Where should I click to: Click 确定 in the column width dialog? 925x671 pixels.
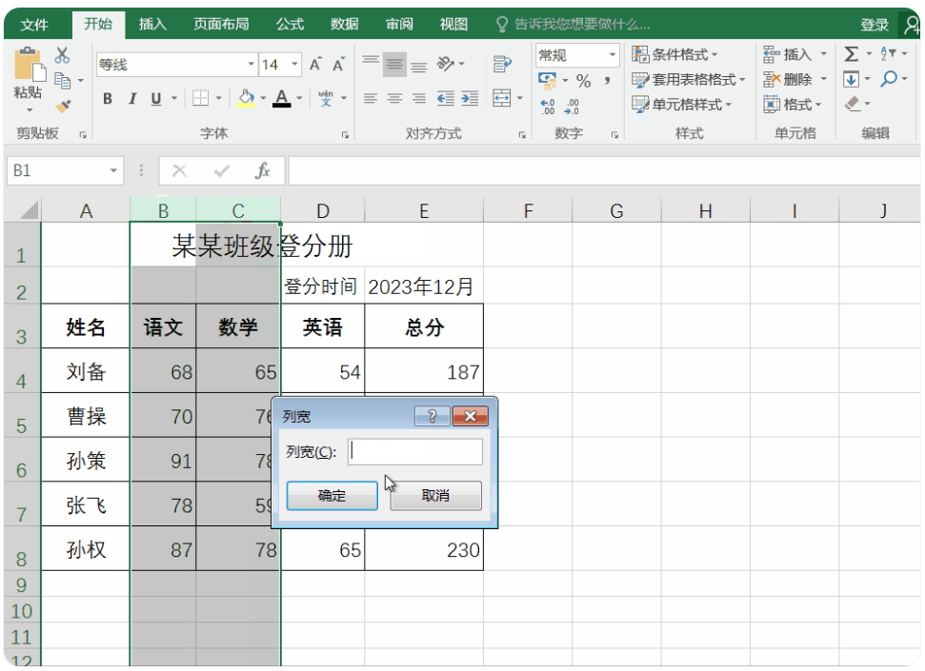click(x=332, y=496)
